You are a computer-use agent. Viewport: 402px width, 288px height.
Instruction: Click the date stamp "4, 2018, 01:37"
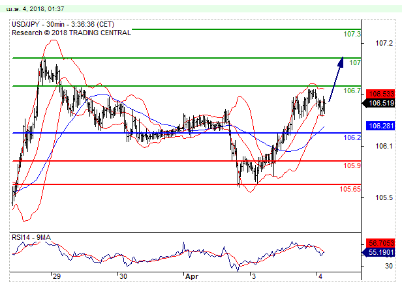tap(43, 9)
